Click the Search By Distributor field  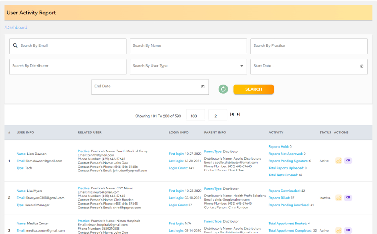tap(68, 66)
